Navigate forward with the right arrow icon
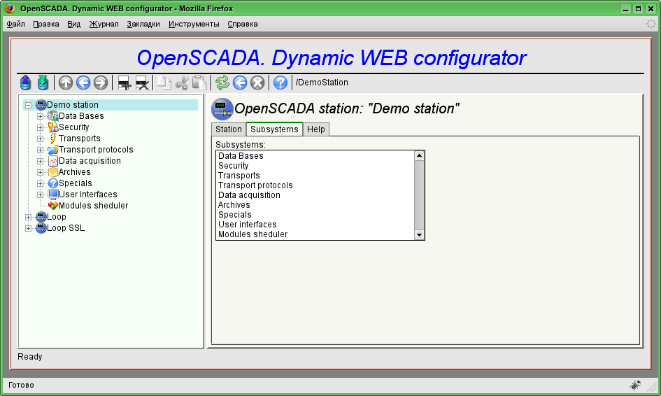This screenshot has width=661, height=396. pyautogui.click(x=100, y=83)
